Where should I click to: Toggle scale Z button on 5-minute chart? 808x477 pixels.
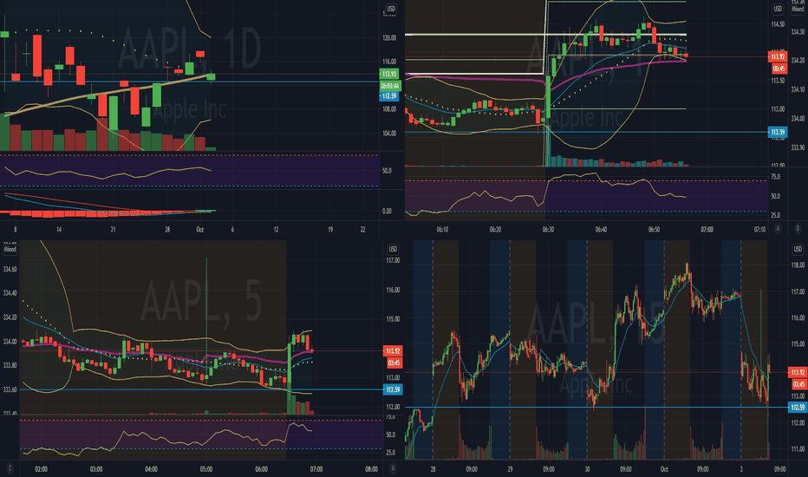10,468
